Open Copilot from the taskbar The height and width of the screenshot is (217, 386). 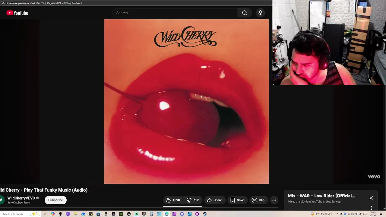(53, 214)
